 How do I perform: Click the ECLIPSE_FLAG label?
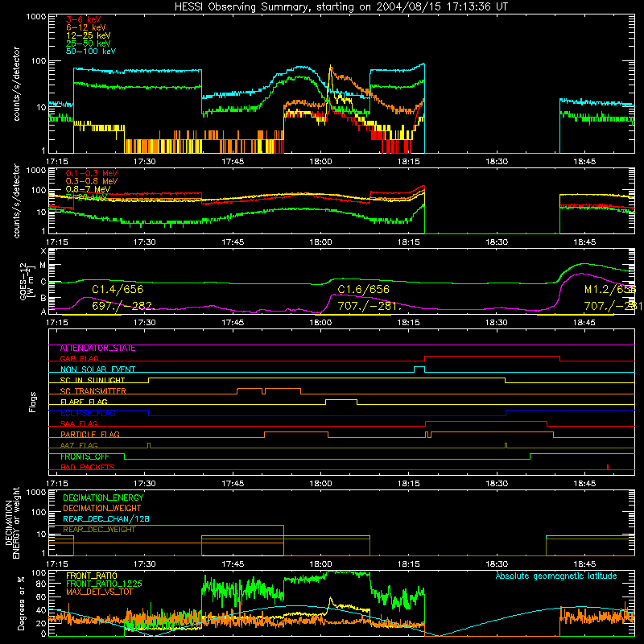click(88, 413)
